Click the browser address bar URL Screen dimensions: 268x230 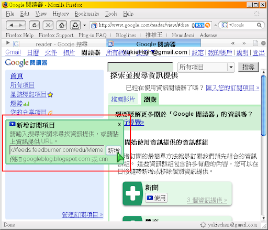pos(144,25)
